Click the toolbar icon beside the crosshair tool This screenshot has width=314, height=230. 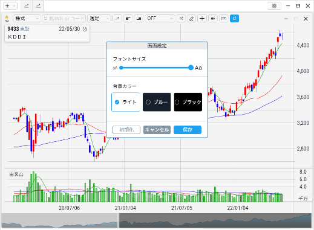click(213, 19)
